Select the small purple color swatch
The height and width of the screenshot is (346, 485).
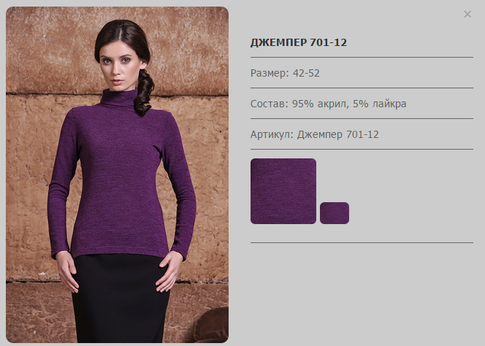click(335, 213)
